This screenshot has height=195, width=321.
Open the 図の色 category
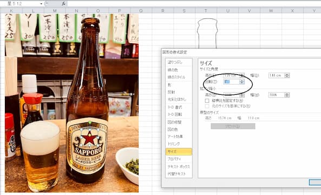pyautogui.click(x=179, y=129)
